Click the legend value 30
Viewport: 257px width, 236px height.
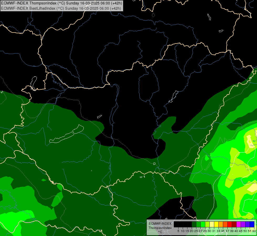[x=210, y=231]
